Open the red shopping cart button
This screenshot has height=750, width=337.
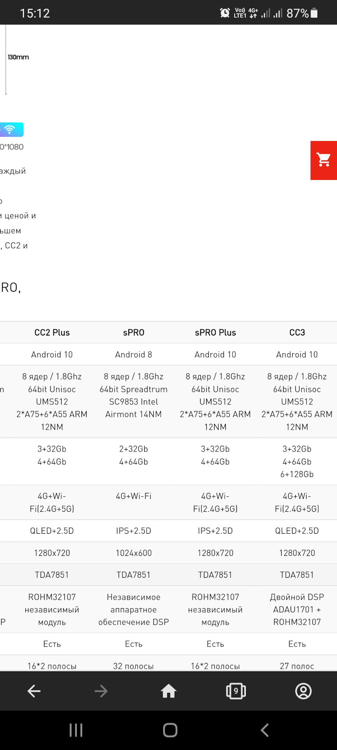(x=324, y=160)
